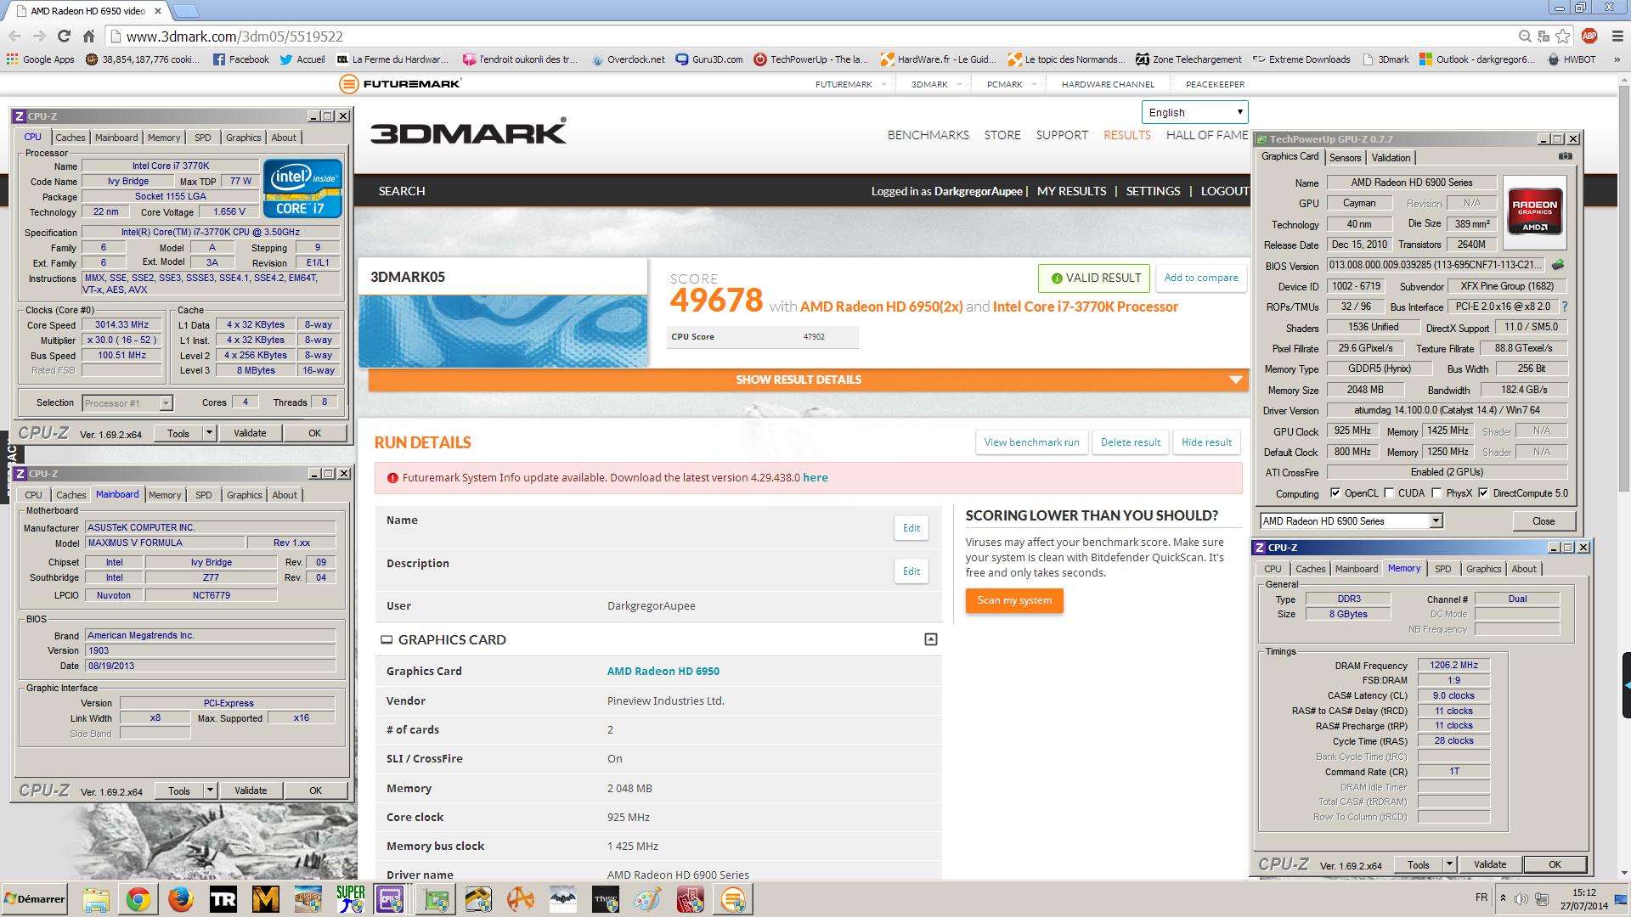Click the bookmark star icon in address bar
The height and width of the screenshot is (917, 1631).
(x=1563, y=36)
